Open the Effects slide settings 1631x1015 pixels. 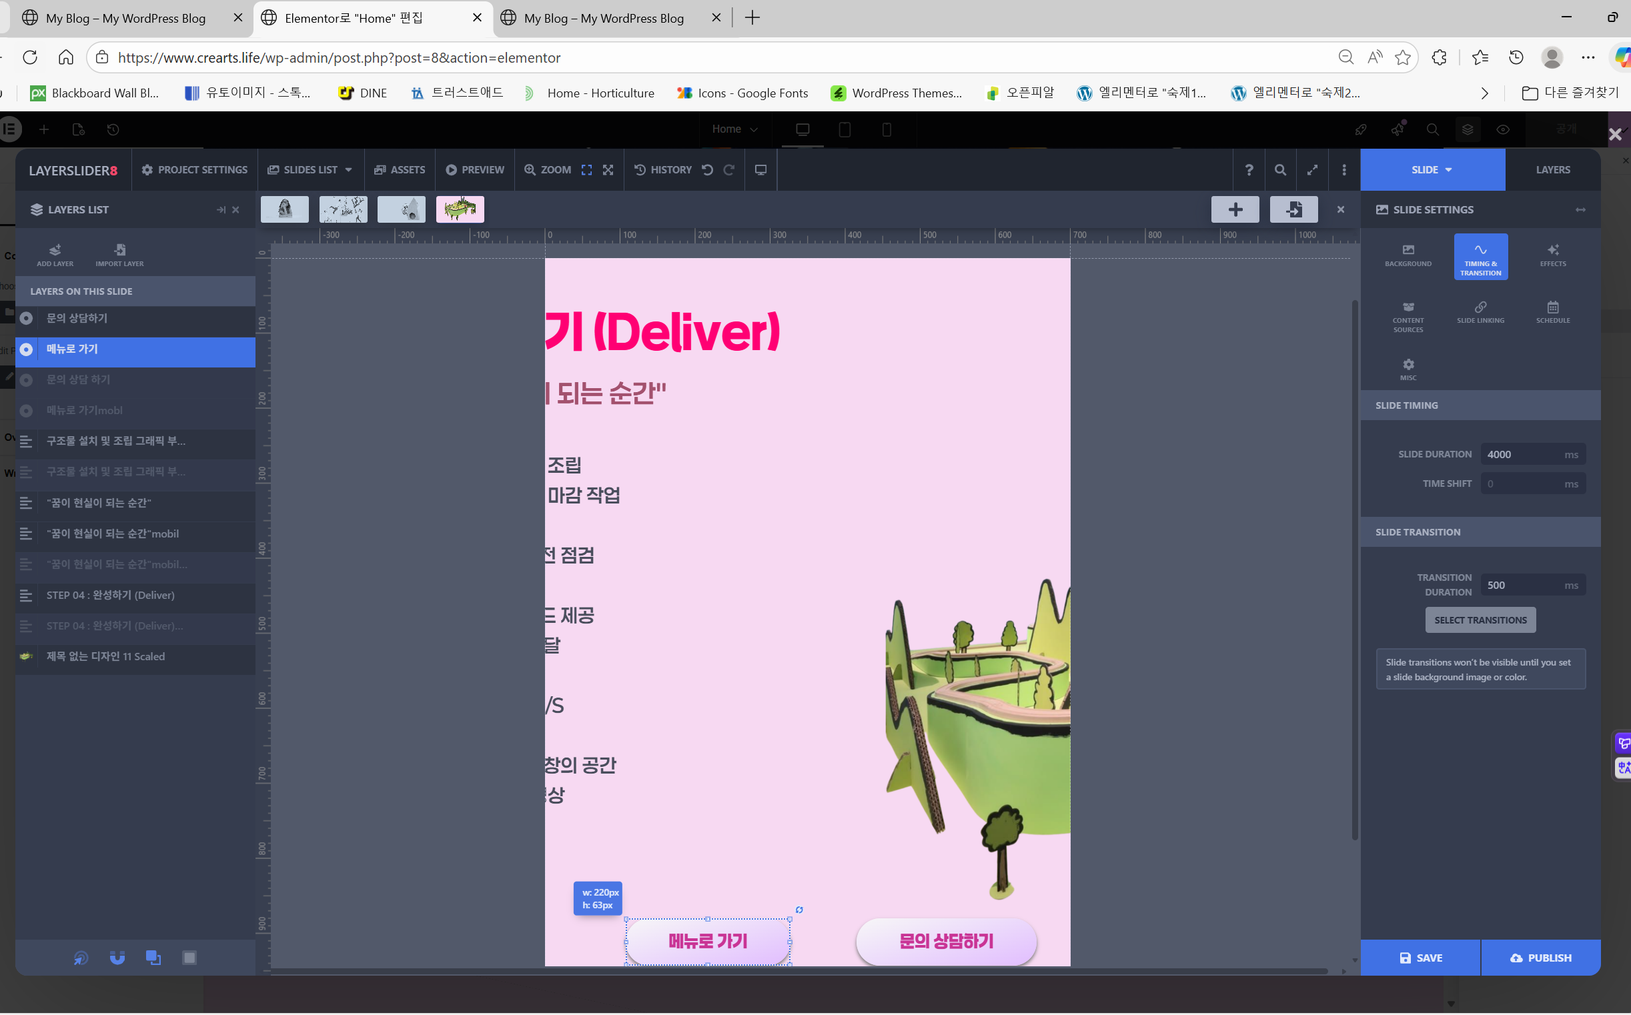(x=1552, y=255)
